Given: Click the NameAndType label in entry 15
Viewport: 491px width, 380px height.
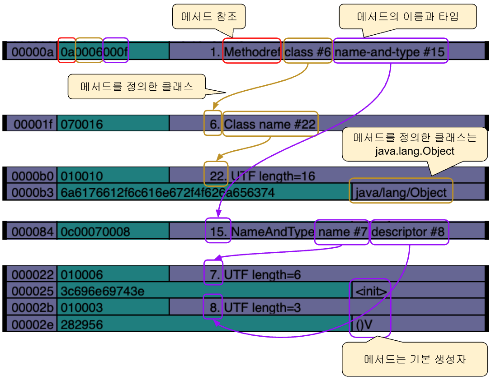Looking at the screenshot, I should pyautogui.click(x=273, y=232).
